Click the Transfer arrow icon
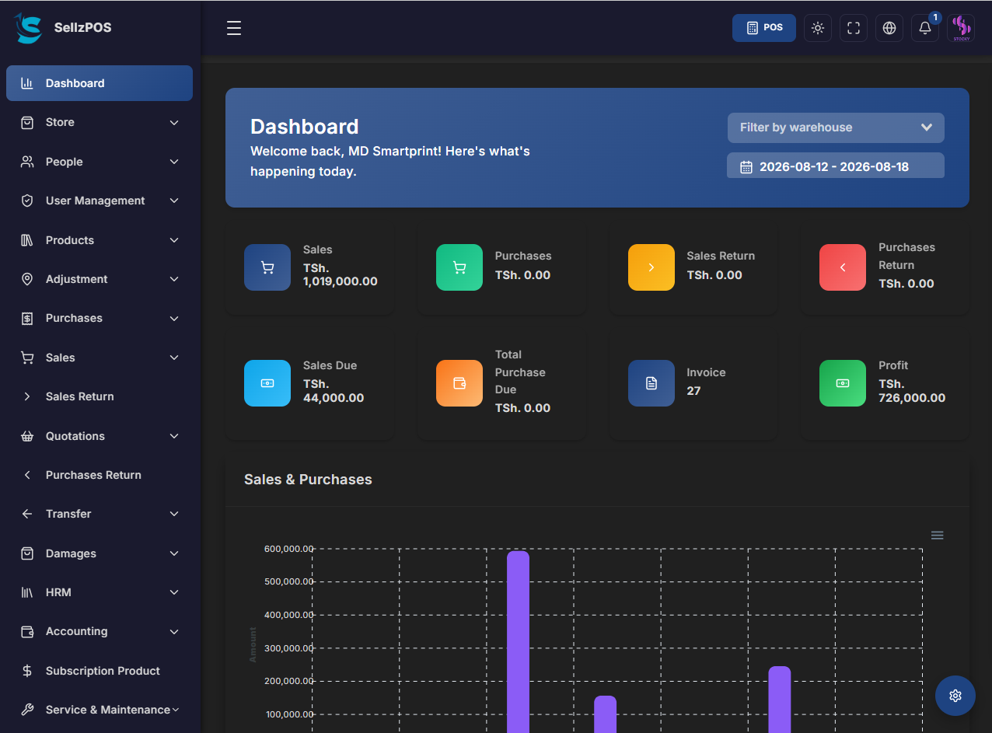992x733 pixels. [x=27, y=514]
